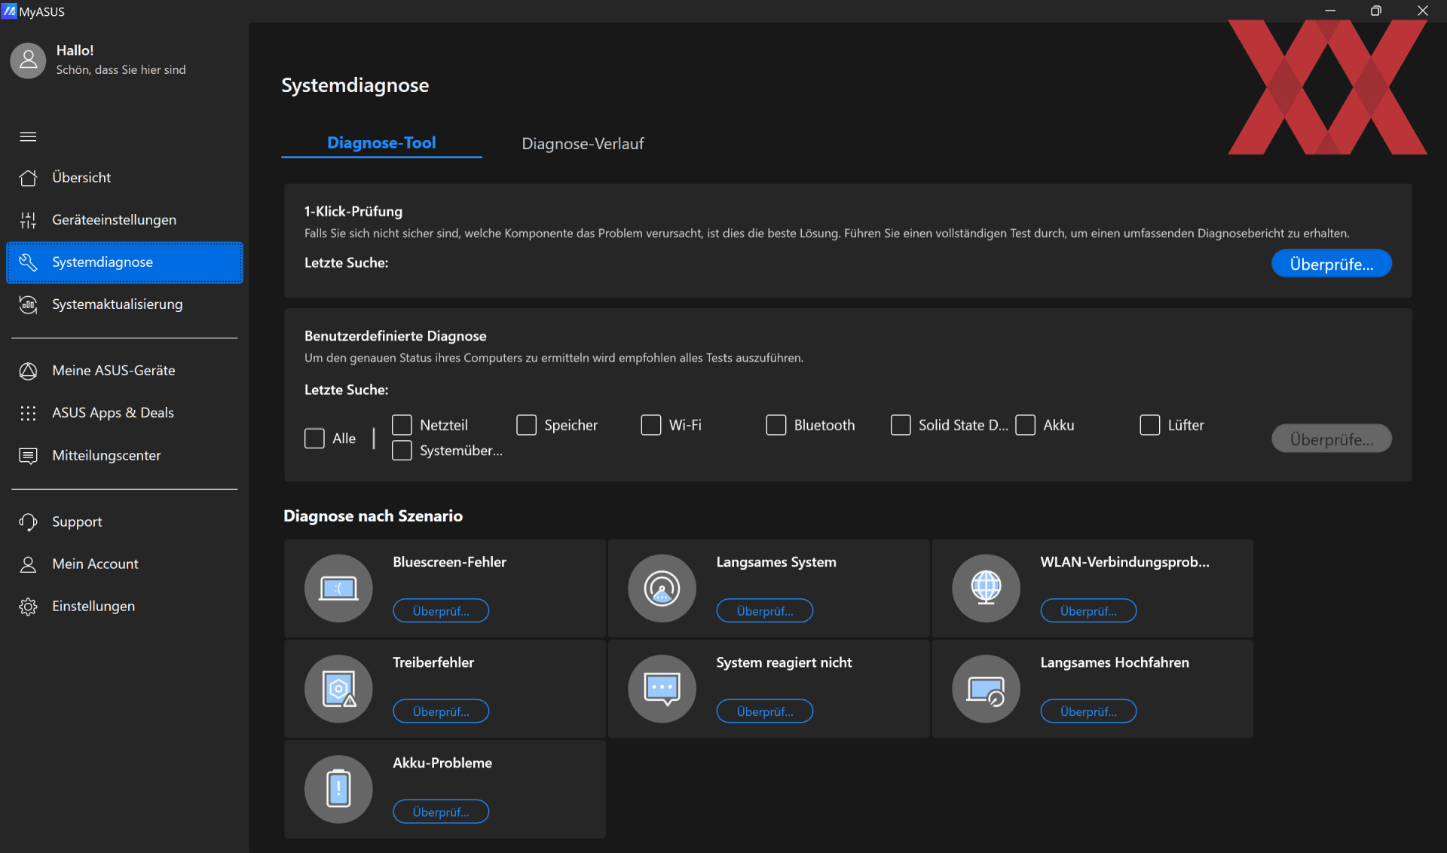Open ASUS Apps & Deals page
The image size is (1447, 853).
coord(124,413)
